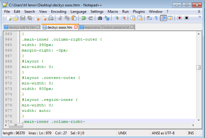The image size is (205, 138).
Task: Close the deckyz edit fix.htm tab
Action: (38, 27)
